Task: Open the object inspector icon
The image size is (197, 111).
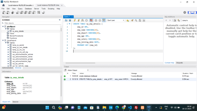Action: click(x=13, y=12)
